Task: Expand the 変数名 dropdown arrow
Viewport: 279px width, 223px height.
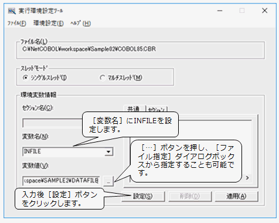Action: [x=108, y=152]
